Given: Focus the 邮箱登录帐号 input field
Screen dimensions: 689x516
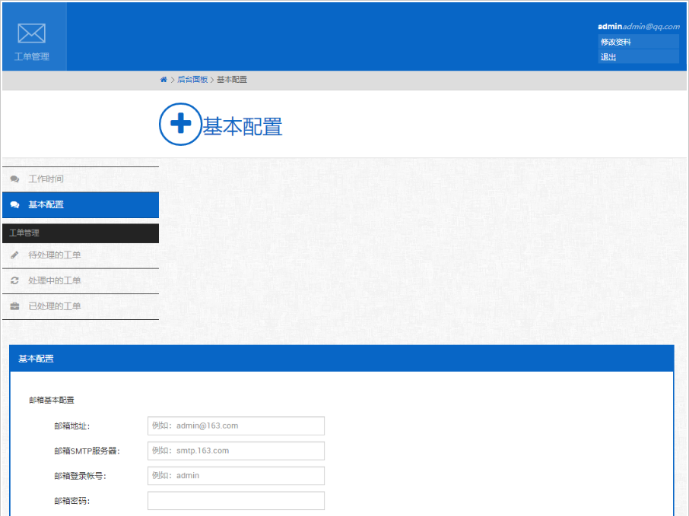Looking at the screenshot, I should pyautogui.click(x=236, y=476).
